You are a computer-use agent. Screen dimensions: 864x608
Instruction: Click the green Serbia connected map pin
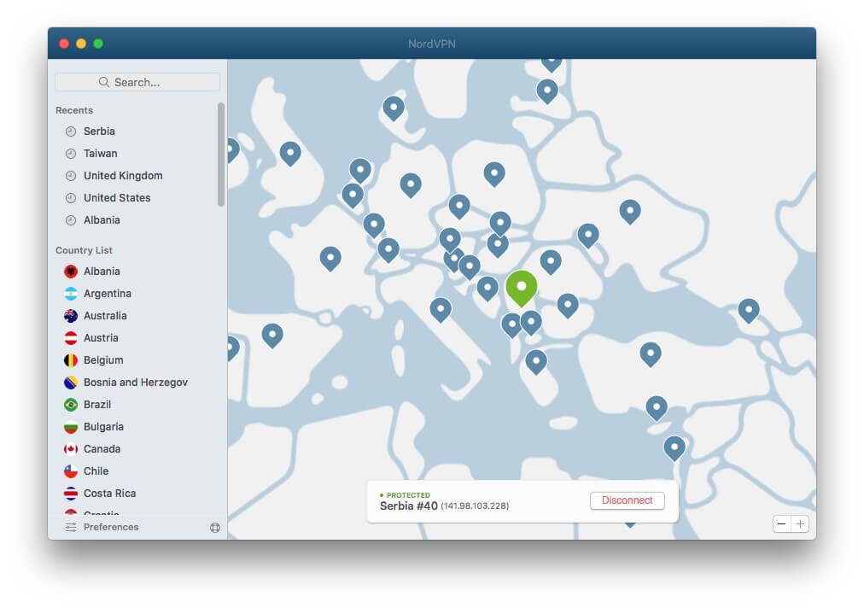(x=522, y=287)
